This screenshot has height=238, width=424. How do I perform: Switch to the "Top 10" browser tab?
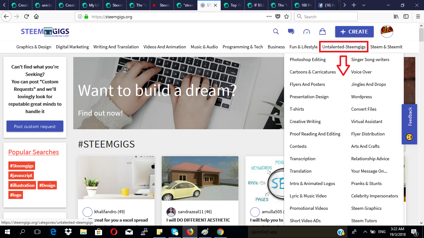232,5
